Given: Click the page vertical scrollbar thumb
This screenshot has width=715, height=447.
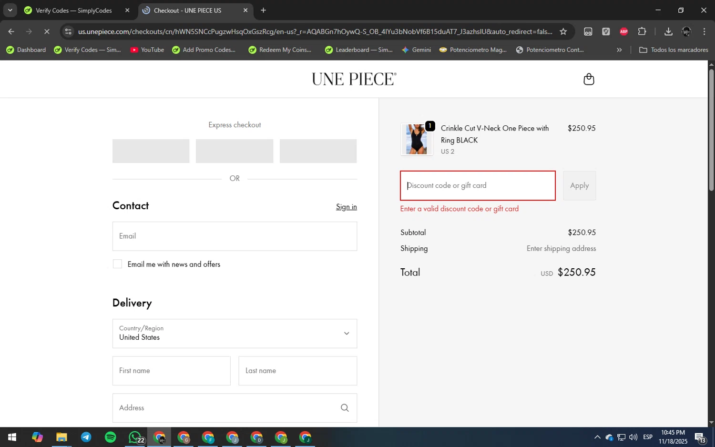Looking at the screenshot, I should pos(711,130).
